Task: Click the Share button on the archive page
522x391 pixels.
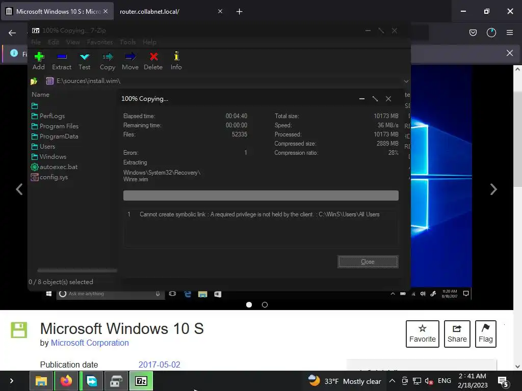Action: pyautogui.click(x=457, y=334)
